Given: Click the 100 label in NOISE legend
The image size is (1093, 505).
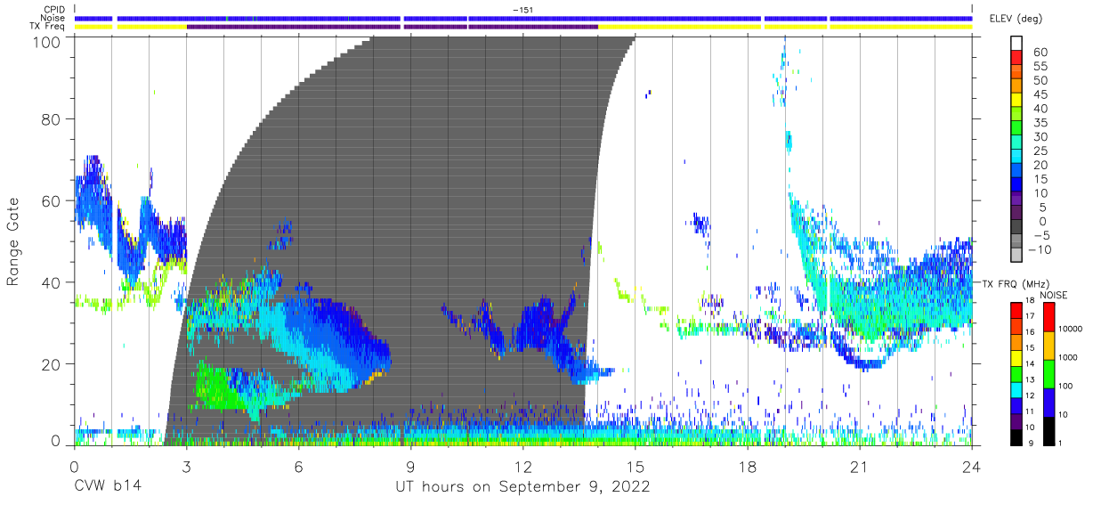Looking at the screenshot, I should (1065, 387).
